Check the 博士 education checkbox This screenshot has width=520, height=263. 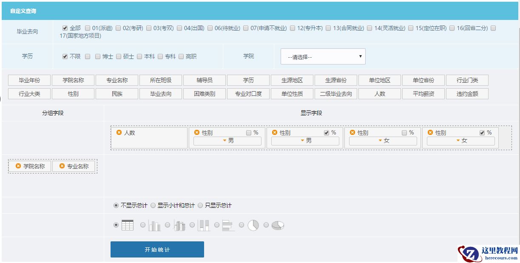tap(98, 56)
